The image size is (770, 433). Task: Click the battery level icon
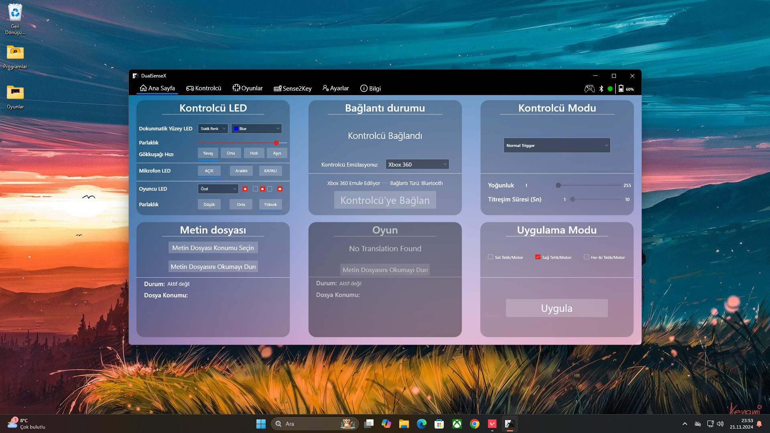(621, 89)
